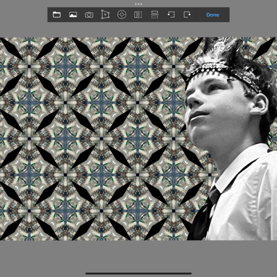
Task: Flip the image vertically
Action: pyautogui.click(x=155, y=14)
